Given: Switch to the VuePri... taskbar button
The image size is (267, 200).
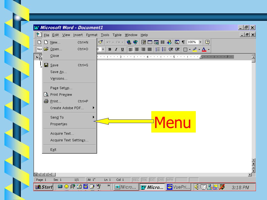Looking at the screenshot, I should [178, 187].
